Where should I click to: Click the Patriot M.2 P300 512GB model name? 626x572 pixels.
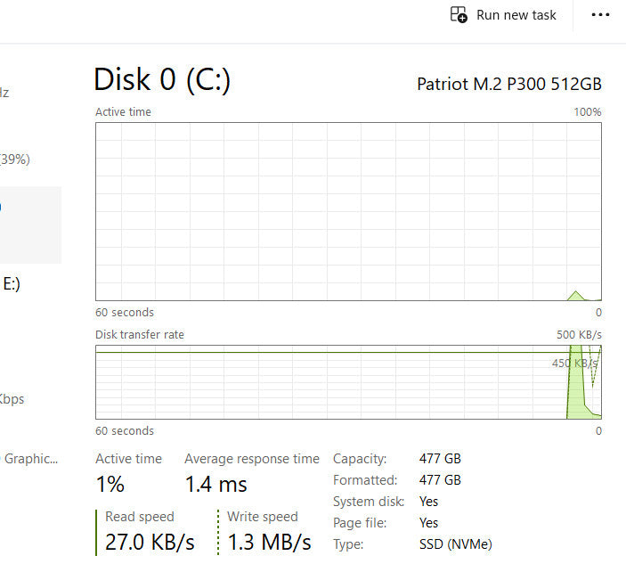(508, 84)
